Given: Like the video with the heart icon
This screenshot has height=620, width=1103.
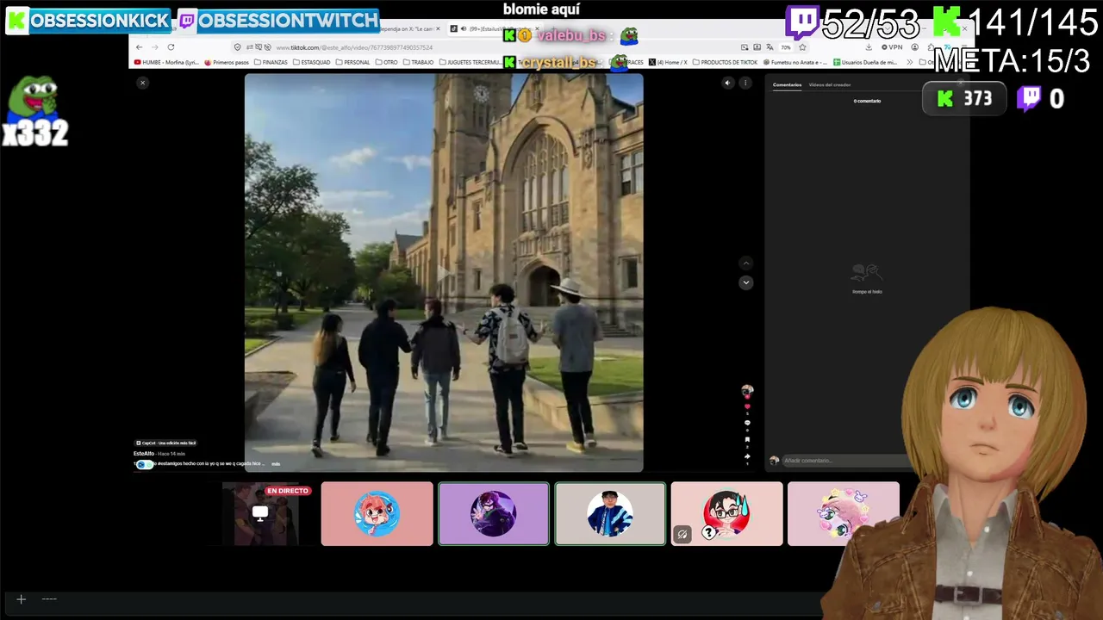Looking at the screenshot, I should point(747,406).
